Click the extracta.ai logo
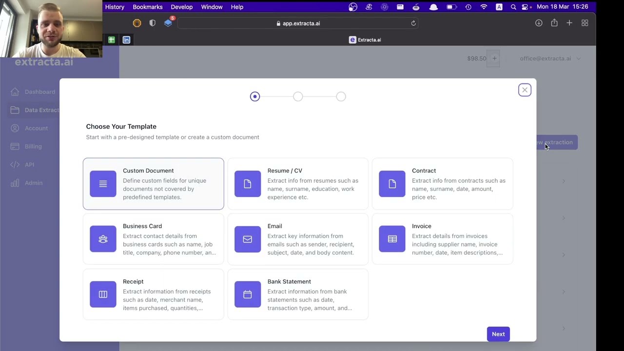The width and height of the screenshot is (624, 351). point(44,62)
